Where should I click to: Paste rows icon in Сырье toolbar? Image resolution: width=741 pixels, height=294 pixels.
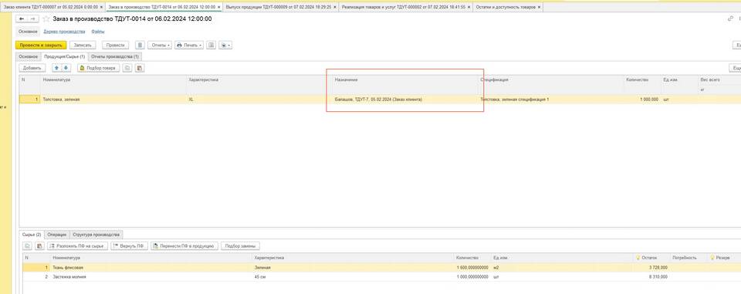[x=39, y=246]
